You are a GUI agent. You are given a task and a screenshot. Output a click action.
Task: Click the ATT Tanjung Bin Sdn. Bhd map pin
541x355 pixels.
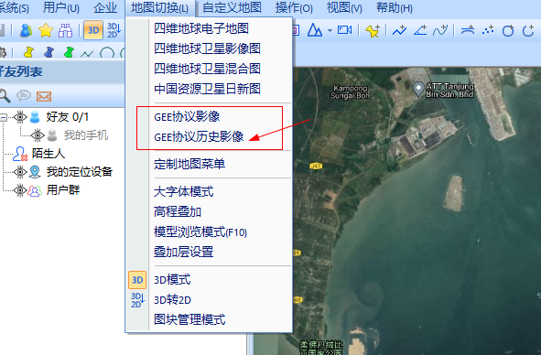click(x=418, y=90)
